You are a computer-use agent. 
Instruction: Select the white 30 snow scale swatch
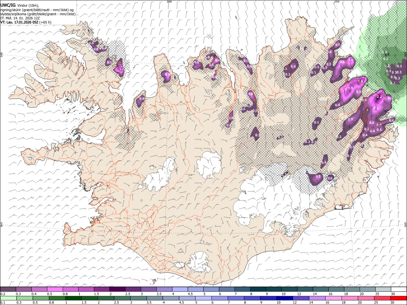coord(399,289)
